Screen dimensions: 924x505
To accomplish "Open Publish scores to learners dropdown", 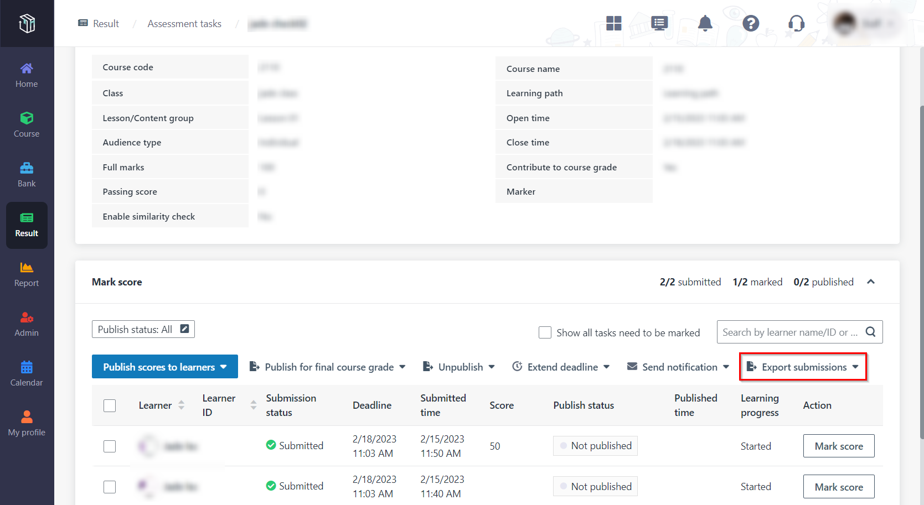I will [165, 367].
